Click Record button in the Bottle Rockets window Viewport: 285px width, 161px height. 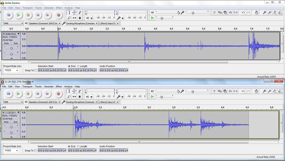pos(59,15)
